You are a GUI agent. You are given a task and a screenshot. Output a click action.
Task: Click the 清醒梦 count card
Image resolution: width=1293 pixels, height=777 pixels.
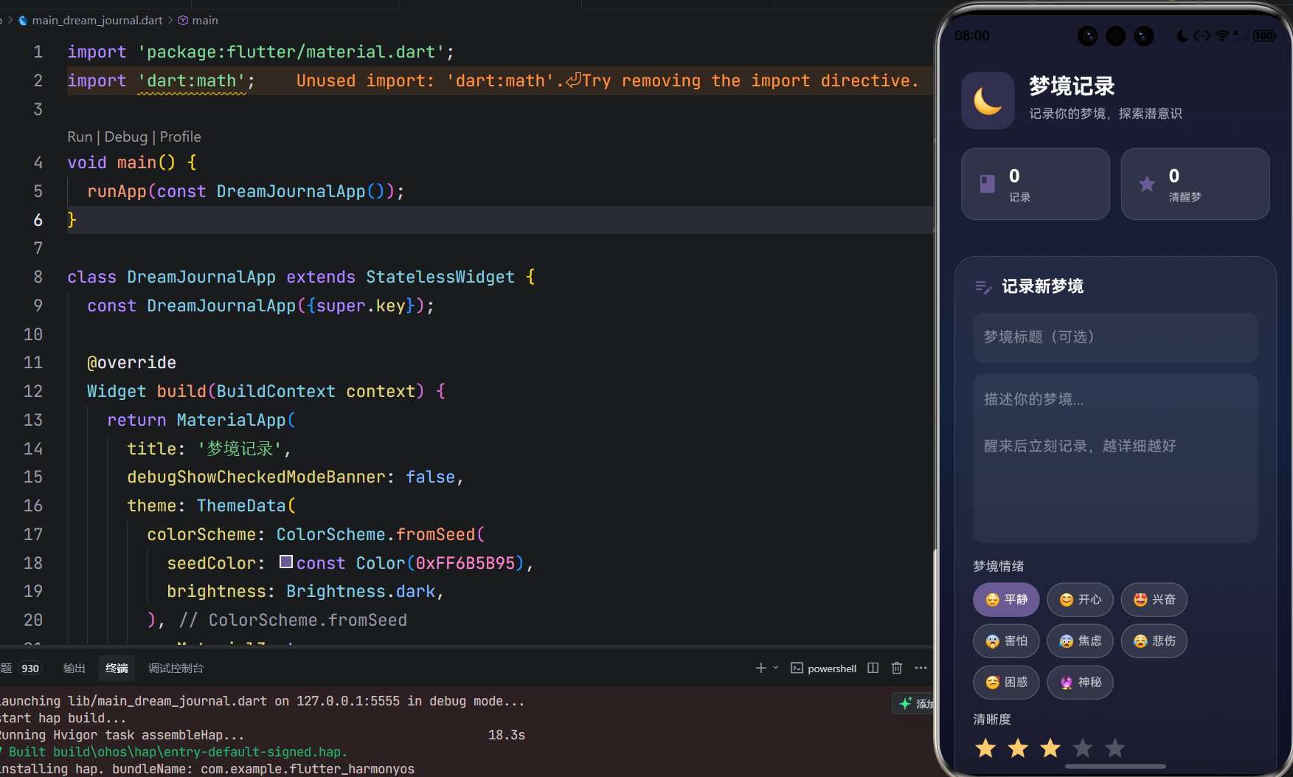click(1195, 184)
